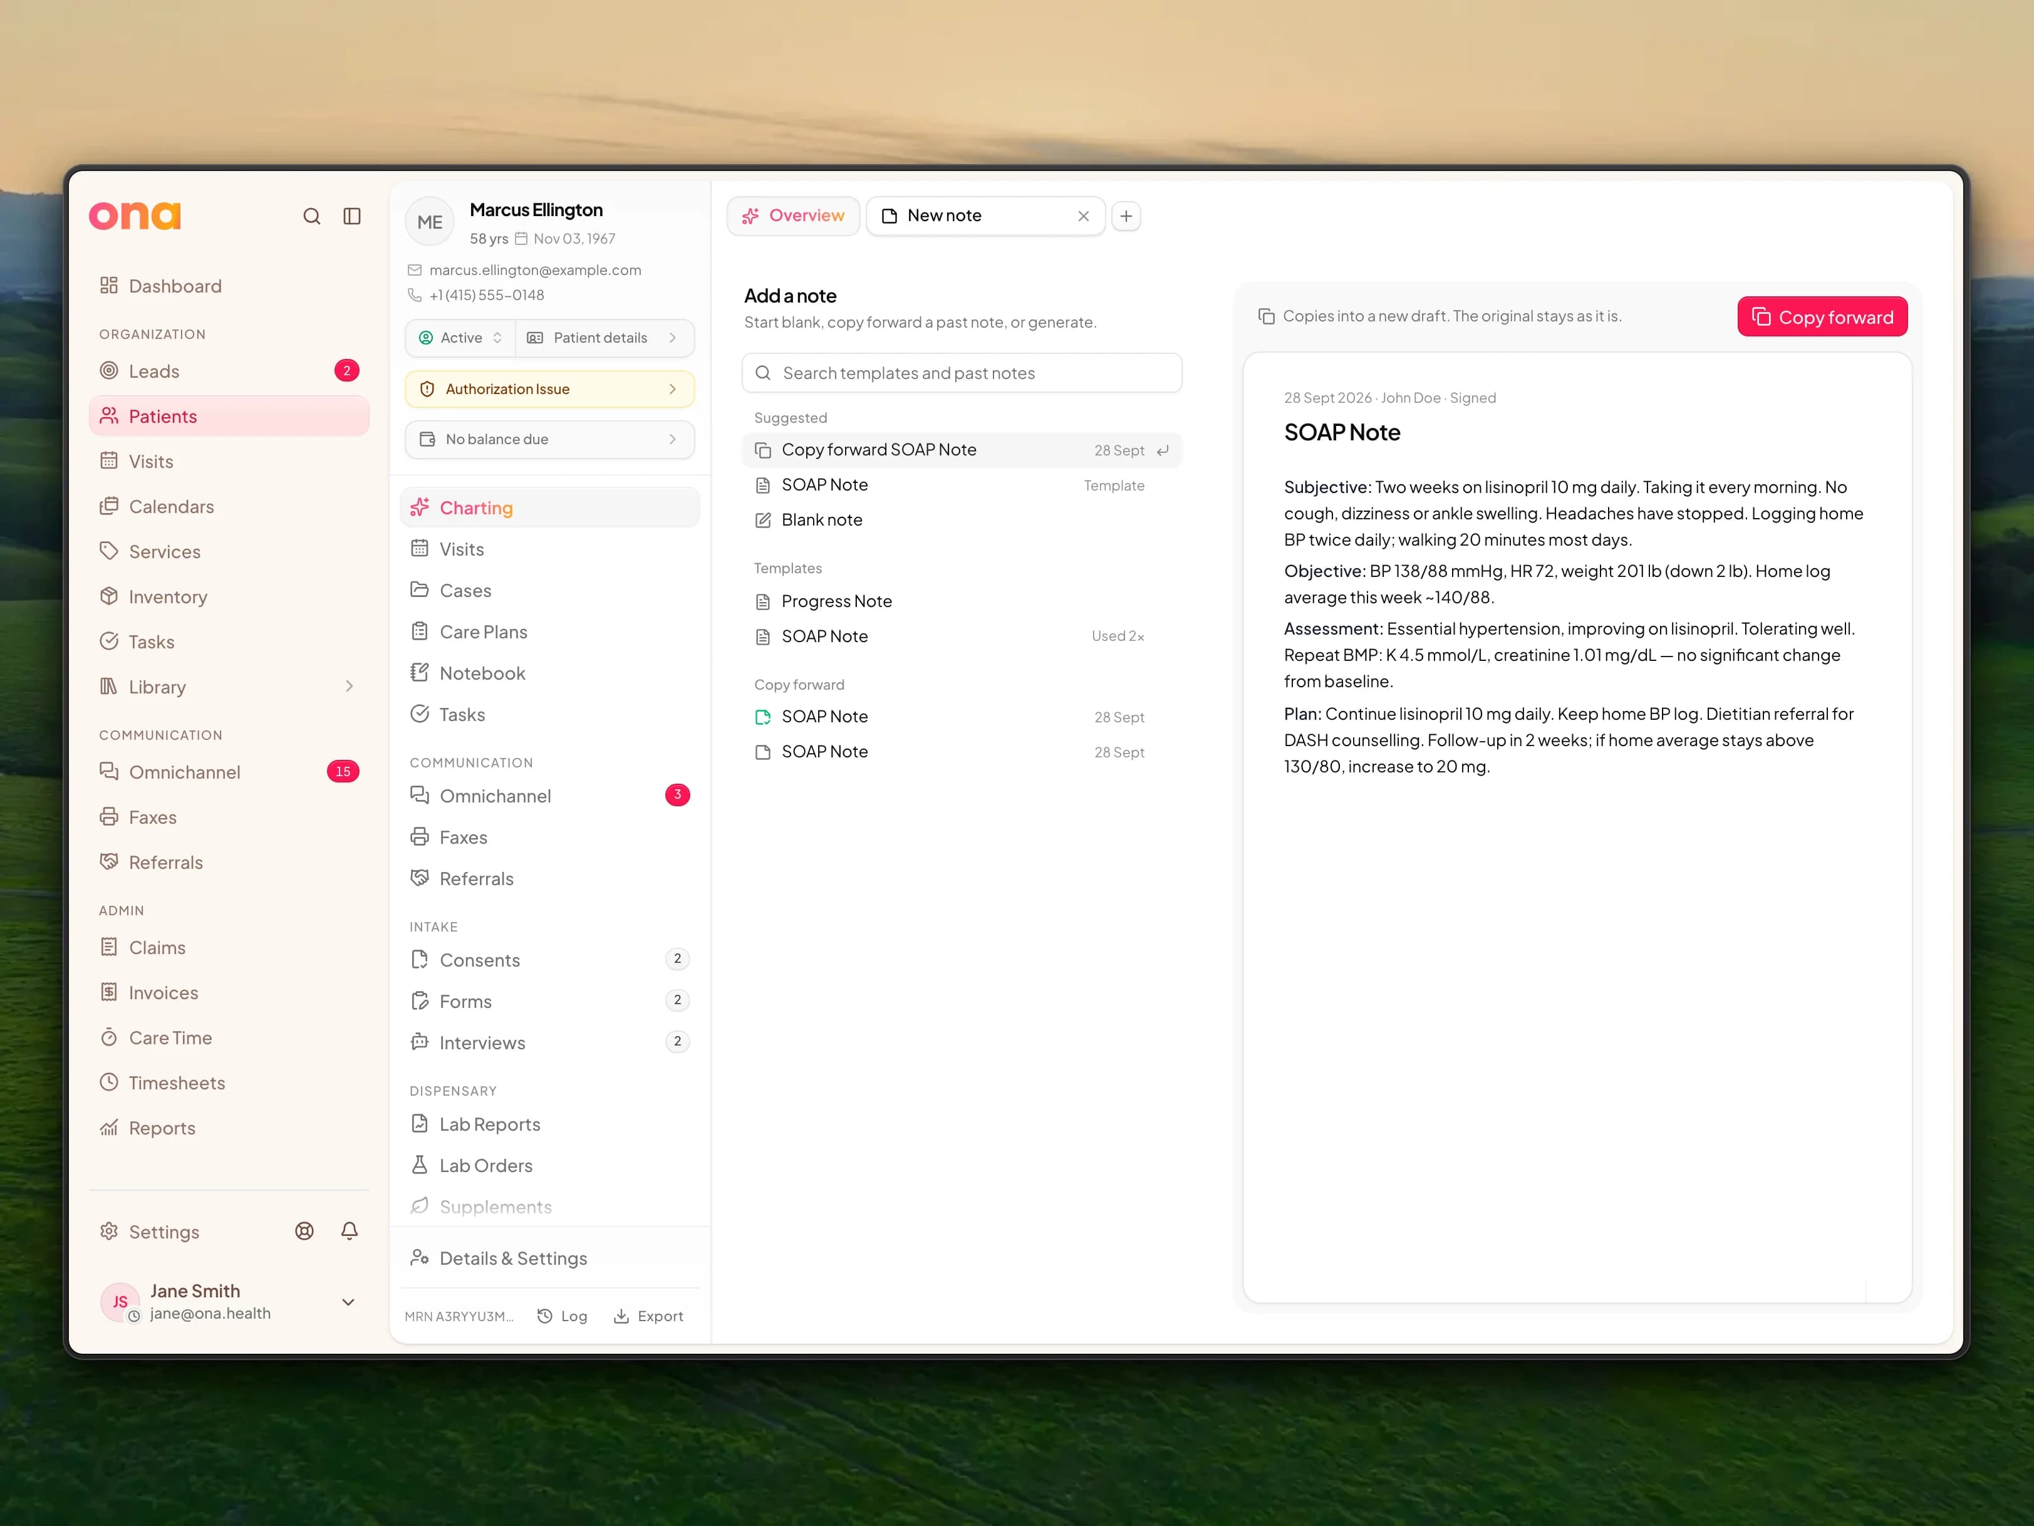Open the Dashboard in the main sidebar
The height and width of the screenshot is (1526, 2034).
(229, 286)
